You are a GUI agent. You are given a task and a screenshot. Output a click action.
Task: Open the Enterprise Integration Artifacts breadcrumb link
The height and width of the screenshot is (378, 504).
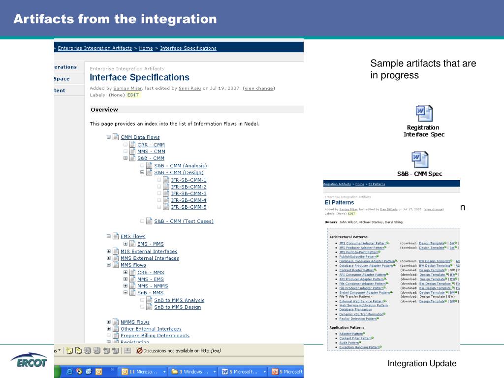[x=95, y=48]
